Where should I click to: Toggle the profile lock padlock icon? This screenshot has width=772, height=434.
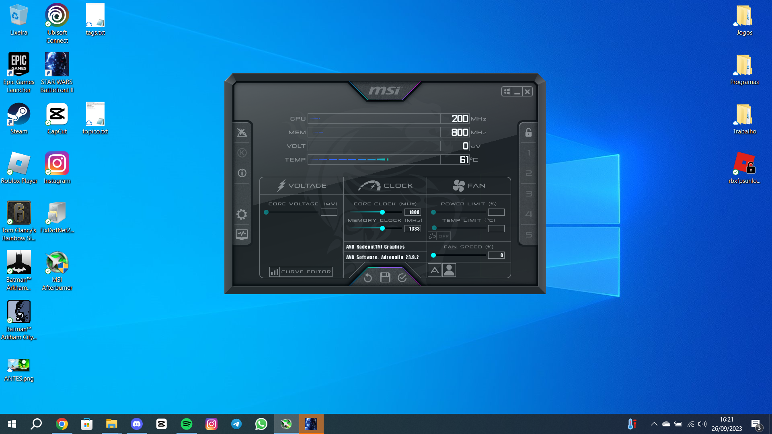tap(528, 132)
